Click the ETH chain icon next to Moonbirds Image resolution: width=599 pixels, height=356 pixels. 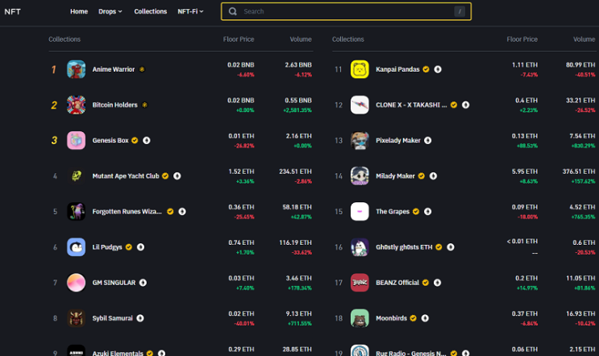click(x=425, y=318)
